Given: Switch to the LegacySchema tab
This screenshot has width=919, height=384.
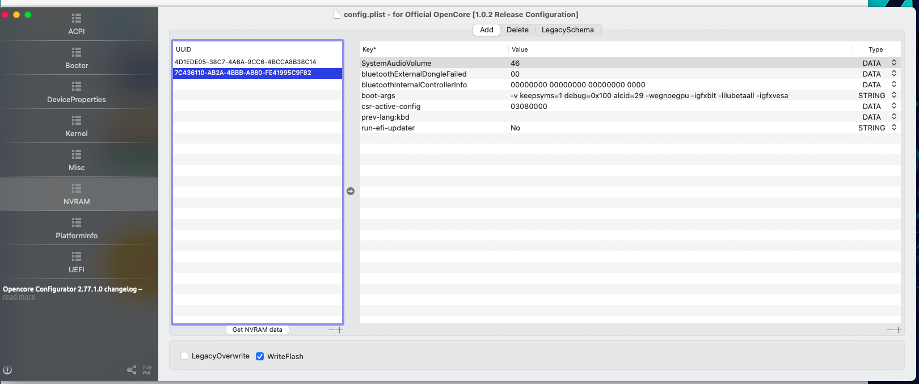Looking at the screenshot, I should click(567, 30).
